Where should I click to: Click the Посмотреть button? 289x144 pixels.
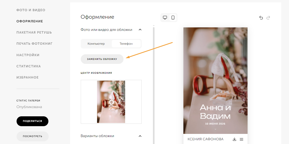click(32, 136)
